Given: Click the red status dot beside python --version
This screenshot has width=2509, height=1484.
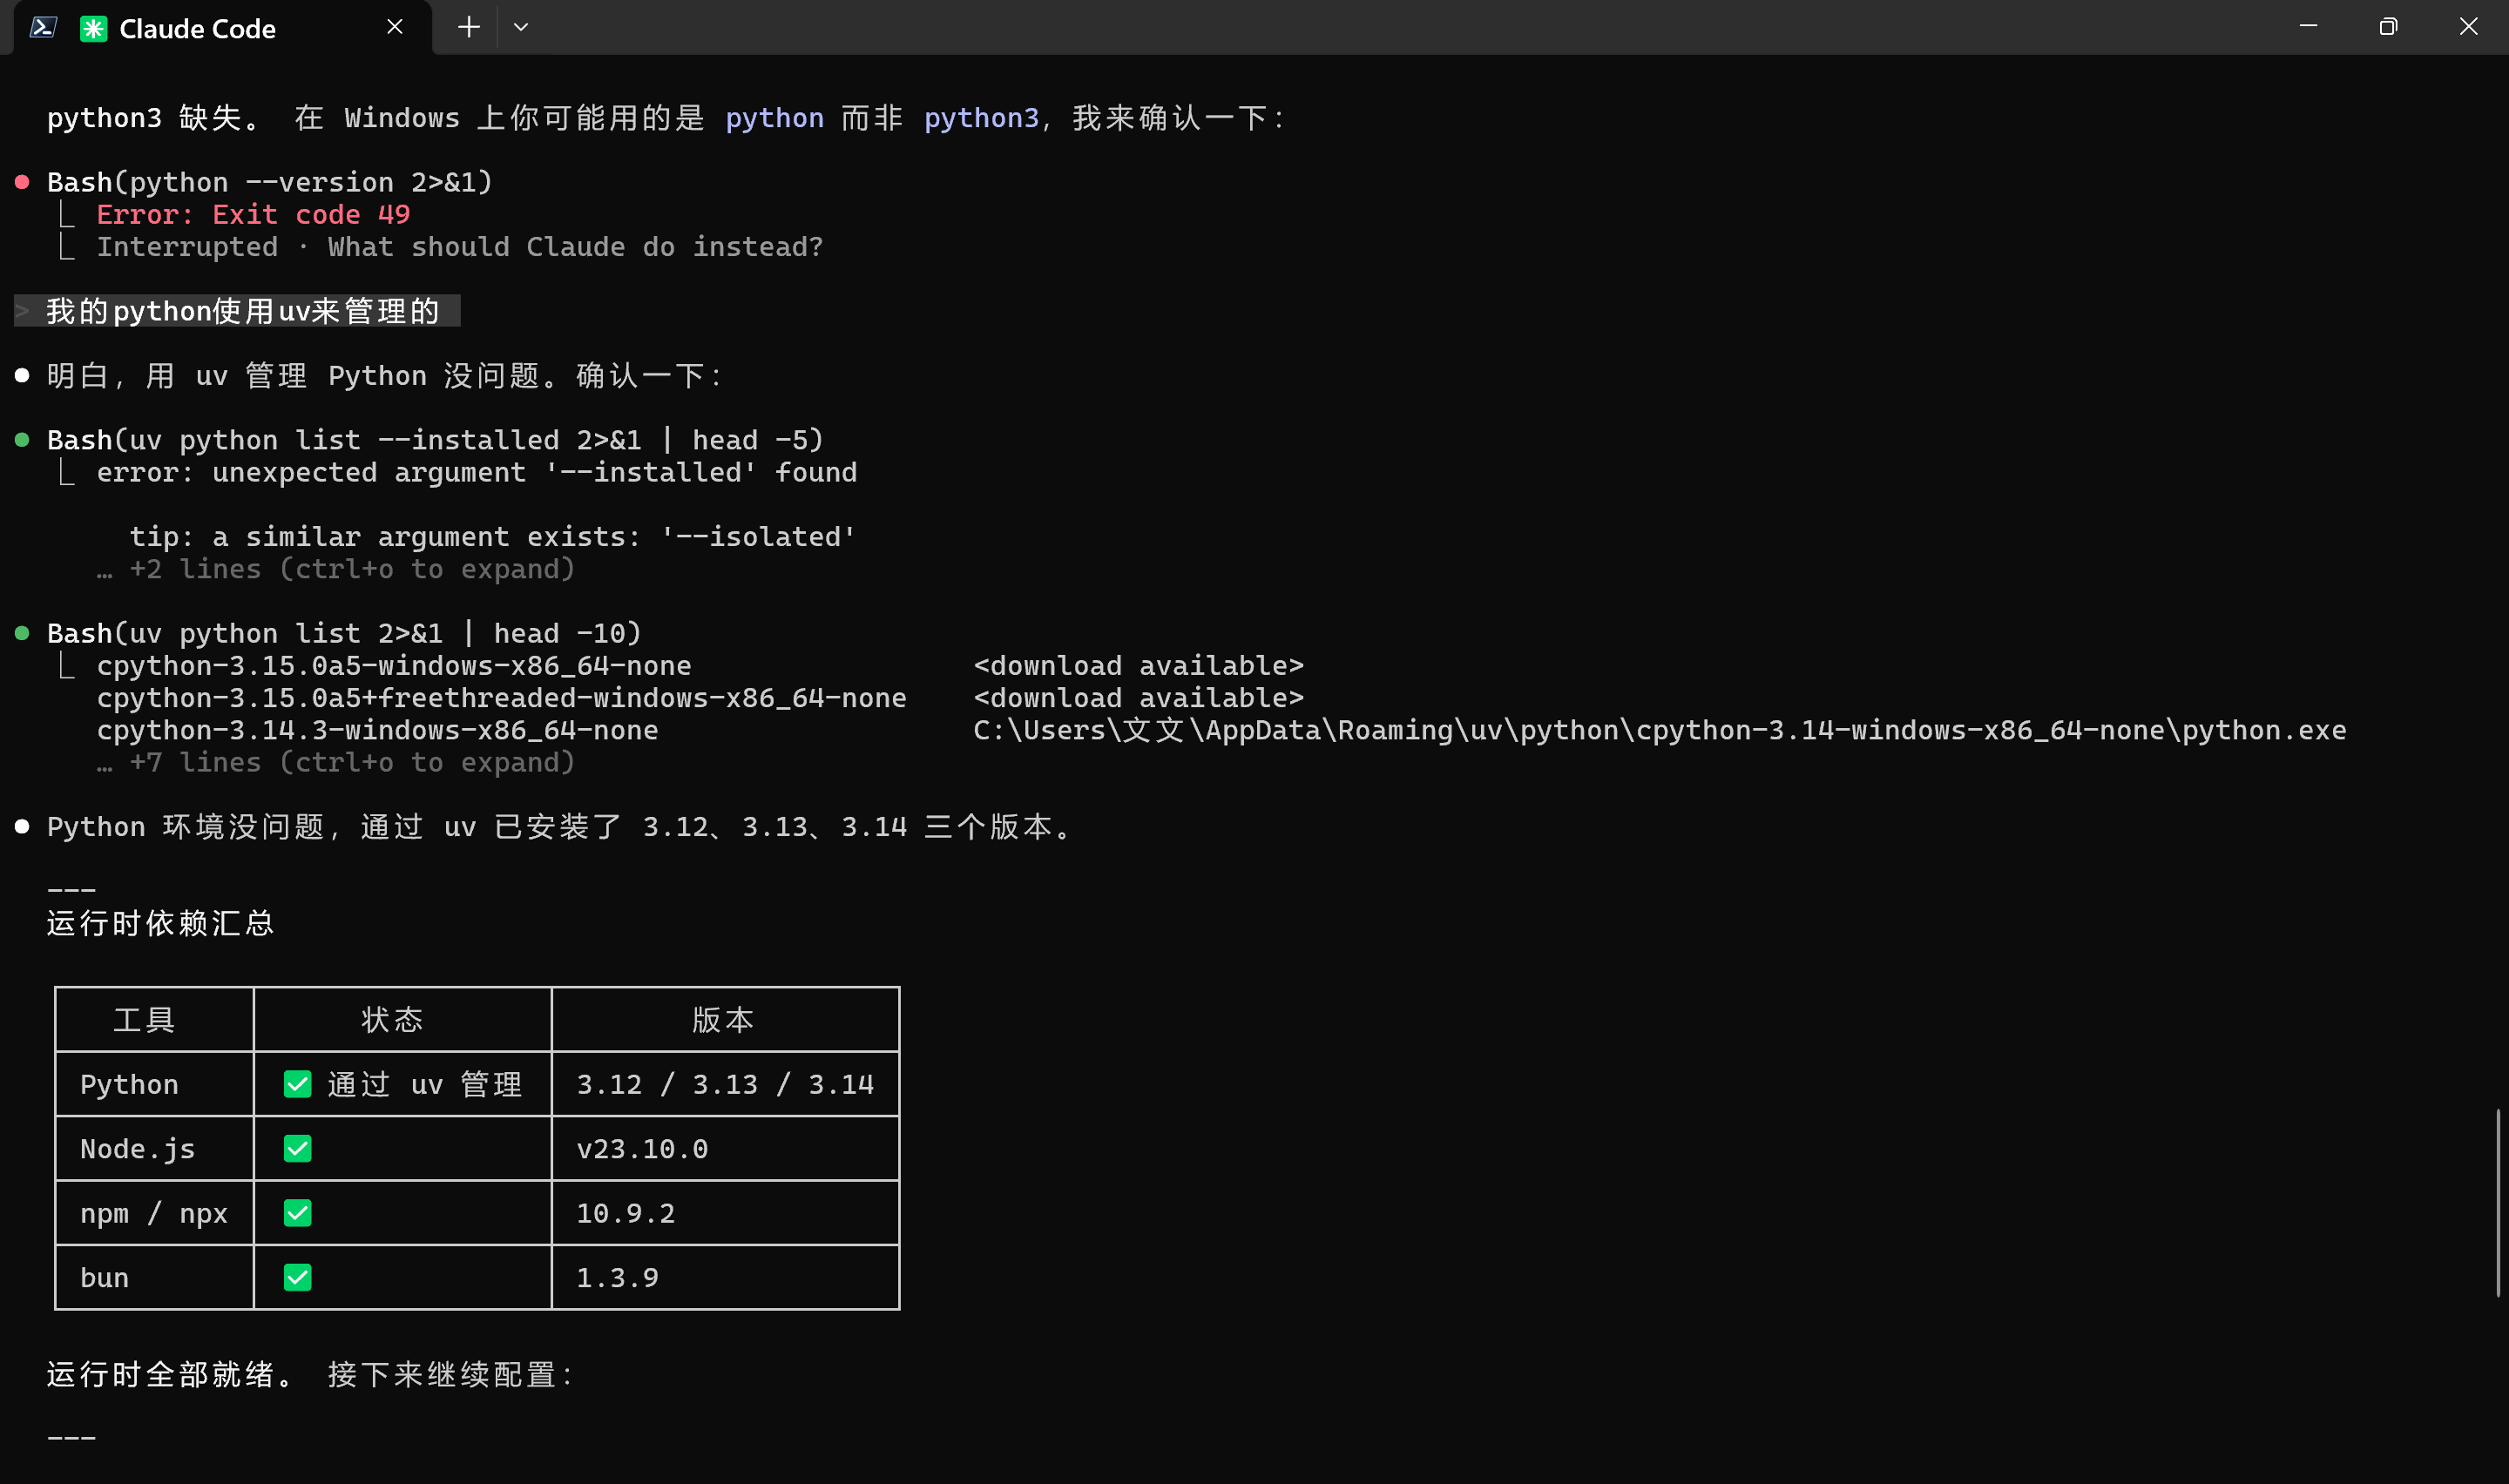Looking at the screenshot, I should coord(22,182).
